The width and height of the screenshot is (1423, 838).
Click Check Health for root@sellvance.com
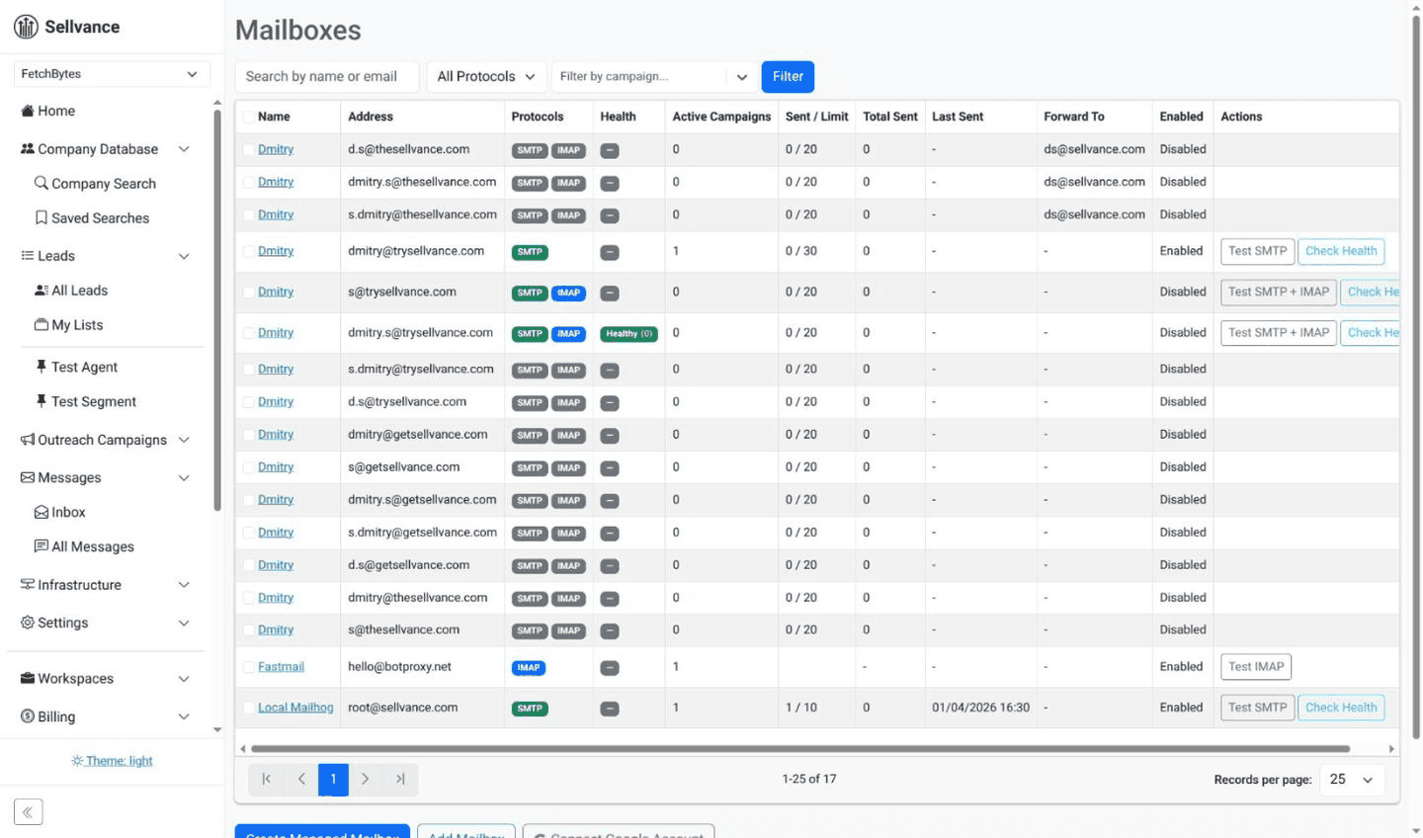pos(1341,708)
